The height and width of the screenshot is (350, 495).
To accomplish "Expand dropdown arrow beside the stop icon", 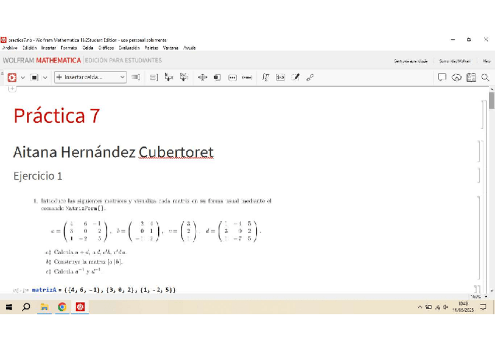I will (45, 77).
